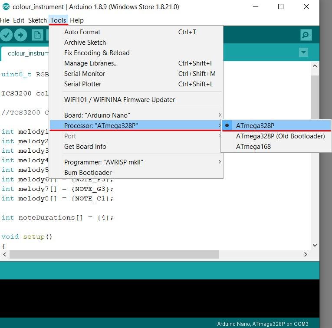Choose the ATmega168 processor option
Screen dimensions: 332x328
pos(276,147)
